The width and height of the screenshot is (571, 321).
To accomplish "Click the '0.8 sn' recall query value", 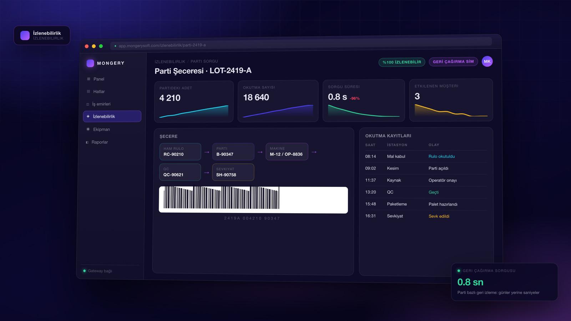I will [470, 282].
